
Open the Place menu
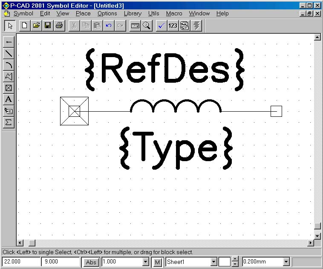[83, 14]
